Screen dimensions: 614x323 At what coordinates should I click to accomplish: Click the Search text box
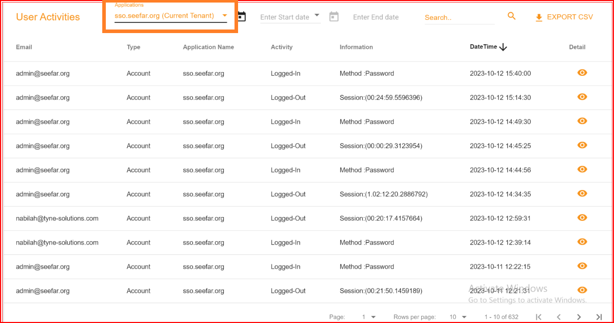click(x=459, y=17)
